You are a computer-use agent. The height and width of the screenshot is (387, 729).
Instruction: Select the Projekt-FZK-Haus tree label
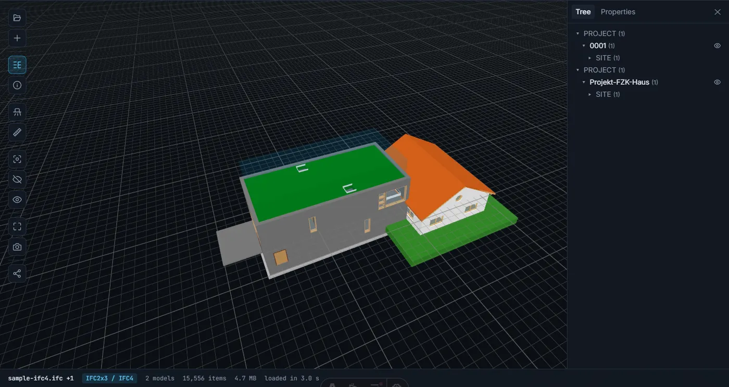[619, 82]
